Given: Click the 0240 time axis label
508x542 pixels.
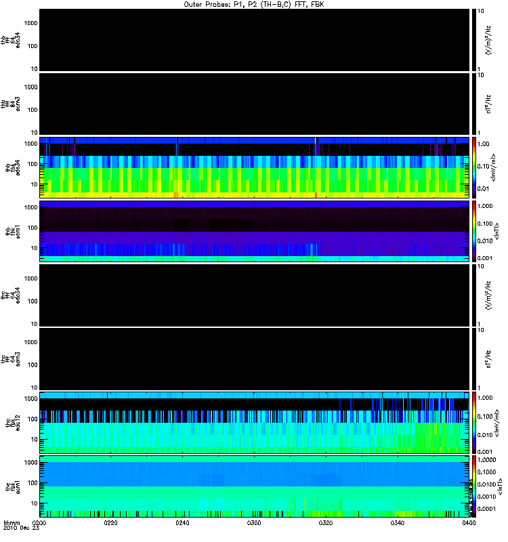Looking at the screenshot, I should click(x=182, y=522).
